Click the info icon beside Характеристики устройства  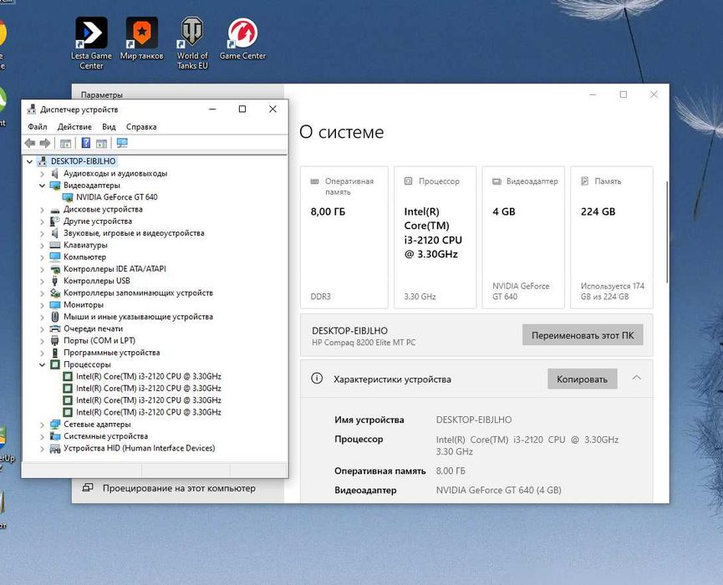click(x=317, y=379)
